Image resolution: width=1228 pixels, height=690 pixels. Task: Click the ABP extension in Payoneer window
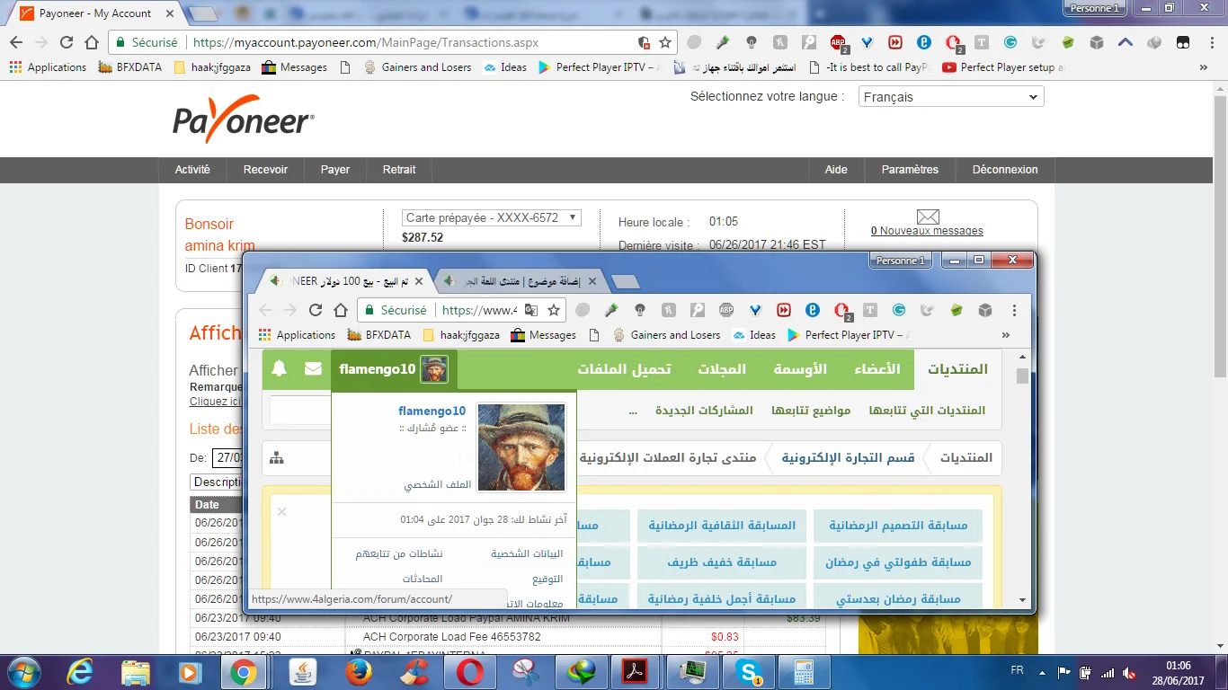pyautogui.click(x=838, y=42)
